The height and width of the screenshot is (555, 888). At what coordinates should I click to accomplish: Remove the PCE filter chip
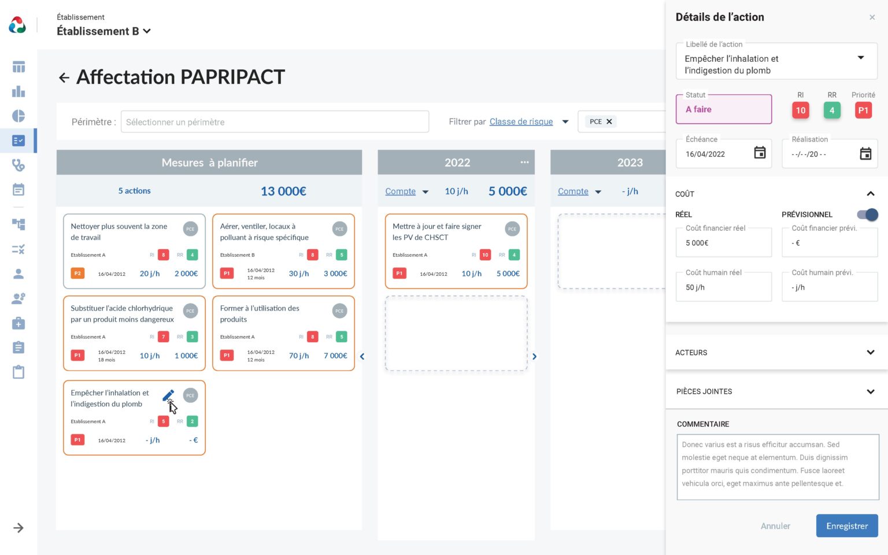[609, 121]
